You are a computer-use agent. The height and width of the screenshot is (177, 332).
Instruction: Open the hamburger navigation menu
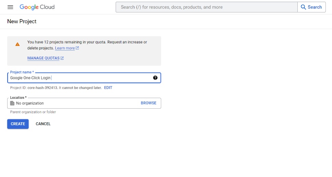click(10, 7)
